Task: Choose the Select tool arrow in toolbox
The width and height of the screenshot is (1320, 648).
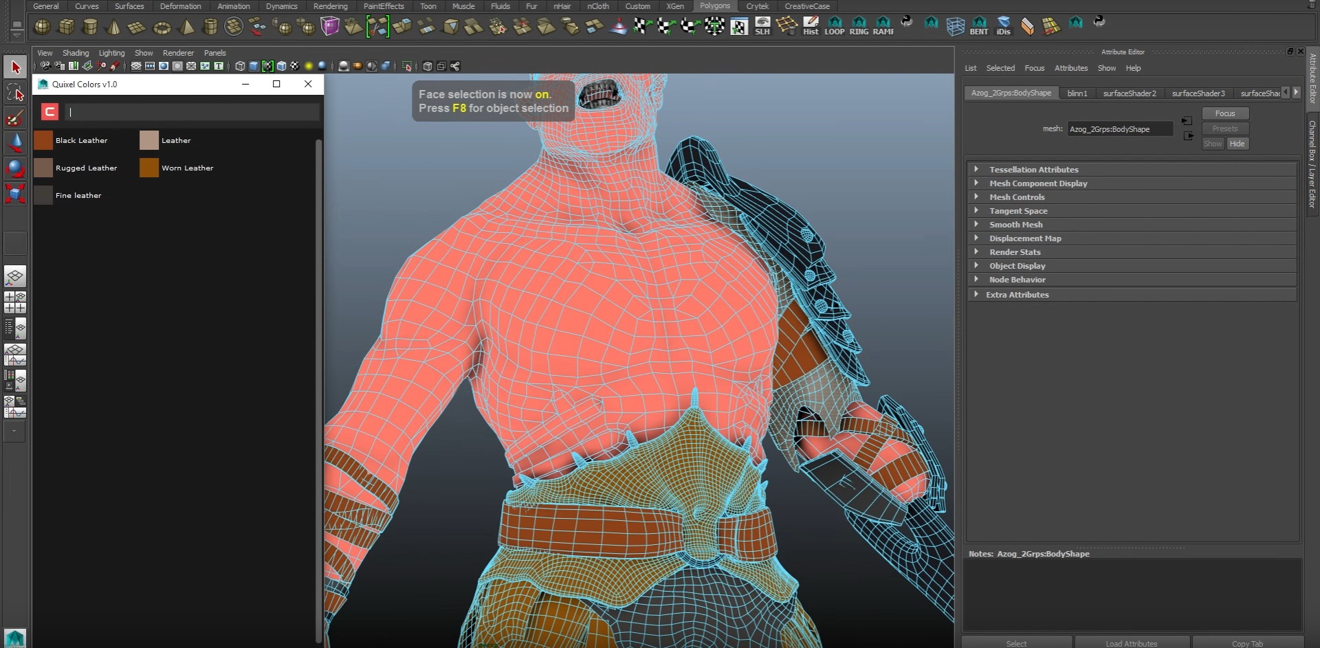Action: pos(15,67)
